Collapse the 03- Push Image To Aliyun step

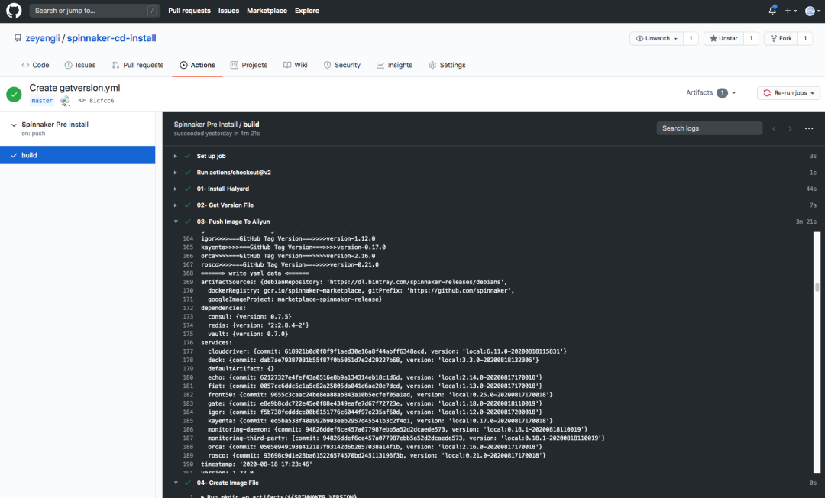point(176,222)
